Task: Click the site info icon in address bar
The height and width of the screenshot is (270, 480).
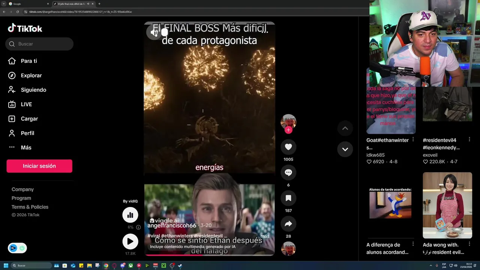Action: (26, 12)
